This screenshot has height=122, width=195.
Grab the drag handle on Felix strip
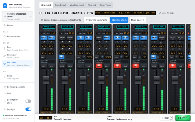coord(96,27)
